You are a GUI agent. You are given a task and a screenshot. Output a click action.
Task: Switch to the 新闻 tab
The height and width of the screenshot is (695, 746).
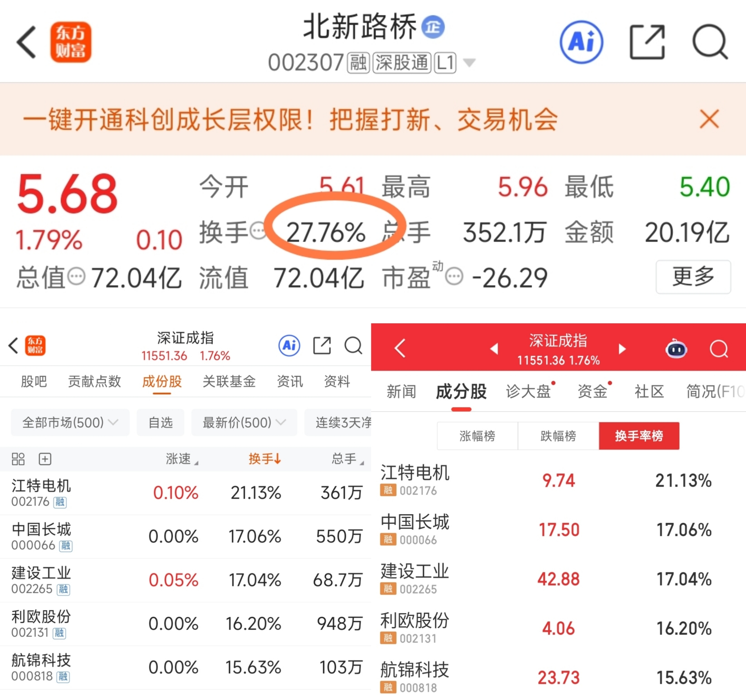point(401,391)
